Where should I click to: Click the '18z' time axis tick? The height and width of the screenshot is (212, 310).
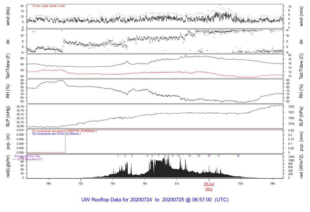click(x=145, y=184)
